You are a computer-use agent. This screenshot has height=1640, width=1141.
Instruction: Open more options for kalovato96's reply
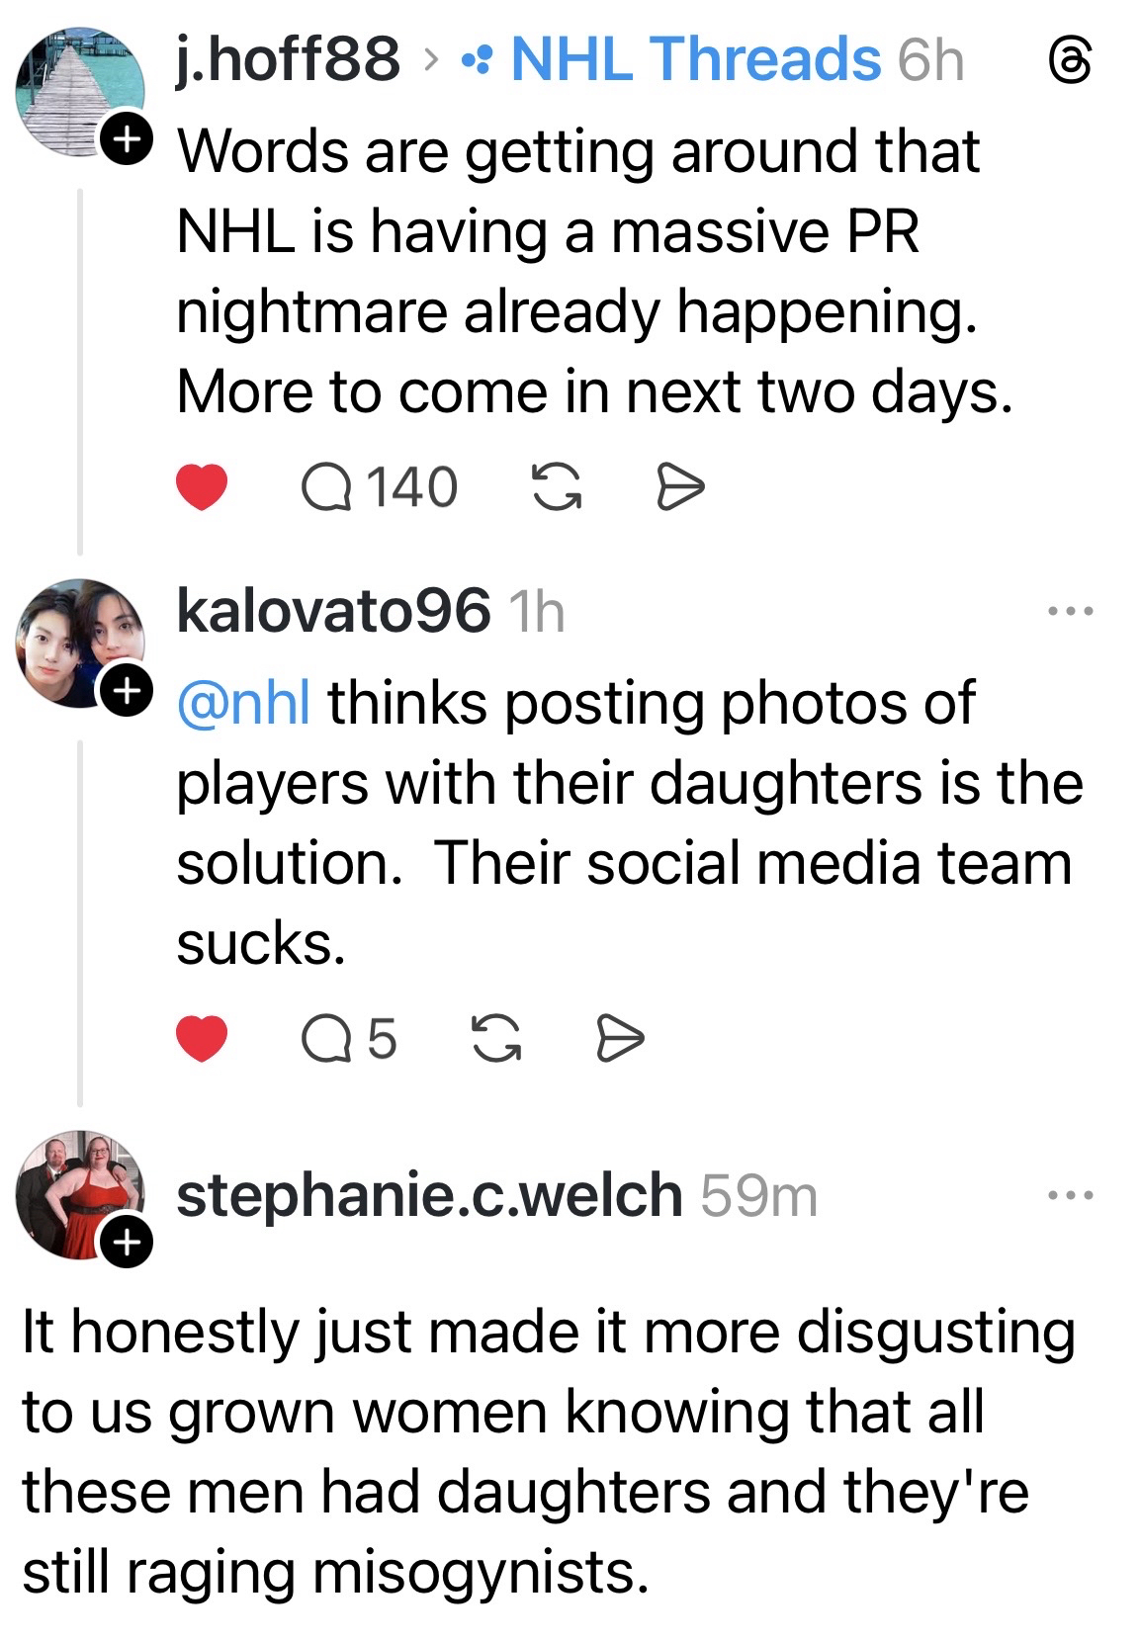[x=1070, y=611]
